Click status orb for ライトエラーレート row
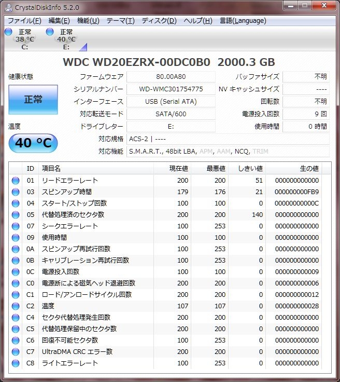The width and height of the screenshot is (340, 382). (x=16, y=363)
